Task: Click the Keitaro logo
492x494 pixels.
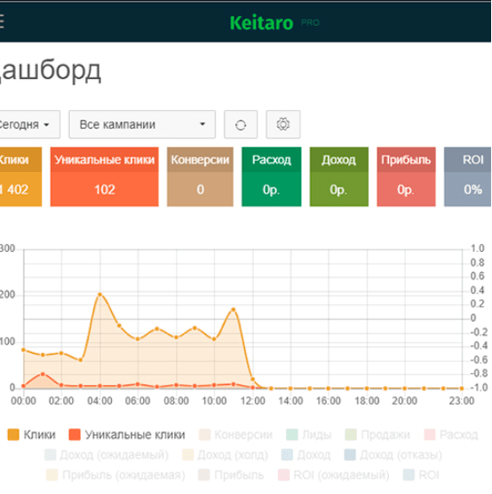Action: pyautogui.click(x=261, y=23)
